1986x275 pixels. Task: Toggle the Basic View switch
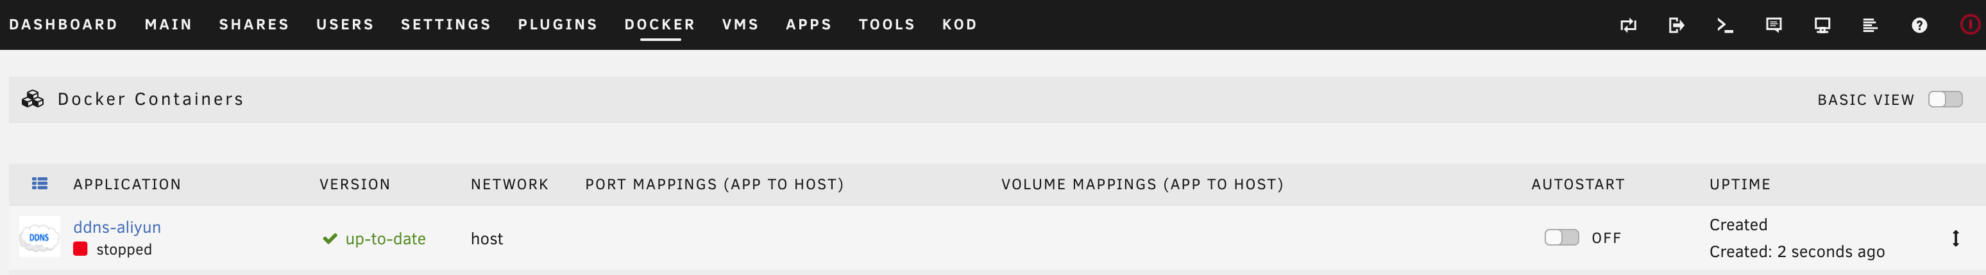click(1944, 99)
